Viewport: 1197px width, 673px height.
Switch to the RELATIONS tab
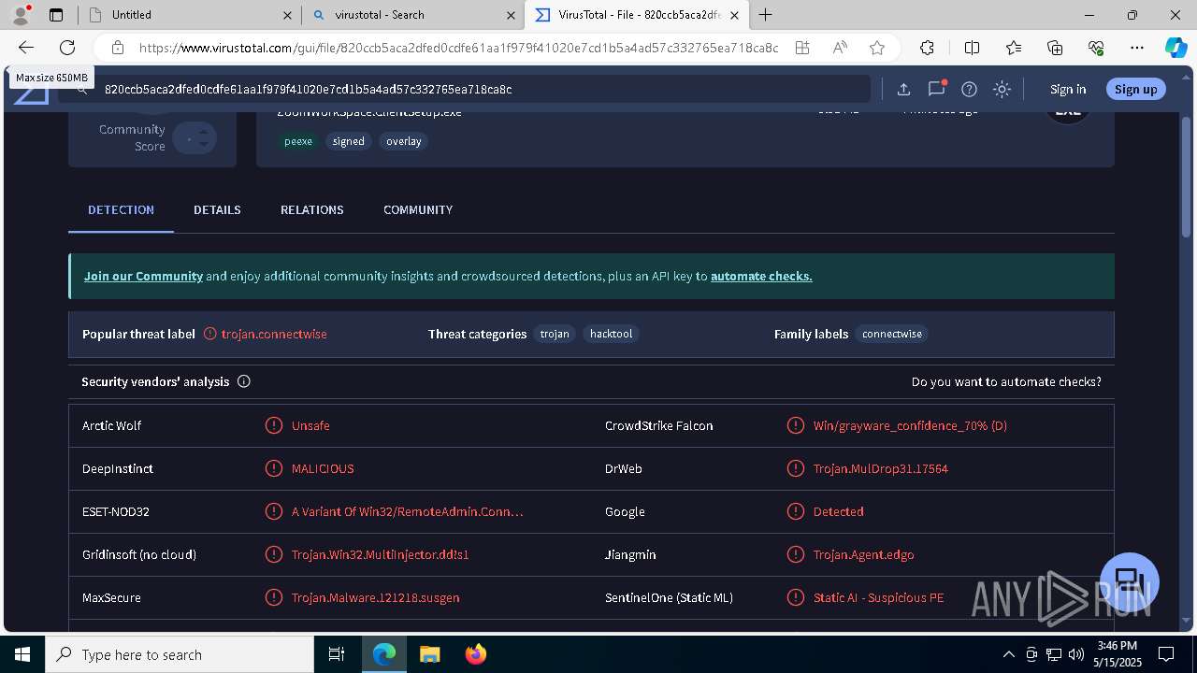pyautogui.click(x=312, y=210)
